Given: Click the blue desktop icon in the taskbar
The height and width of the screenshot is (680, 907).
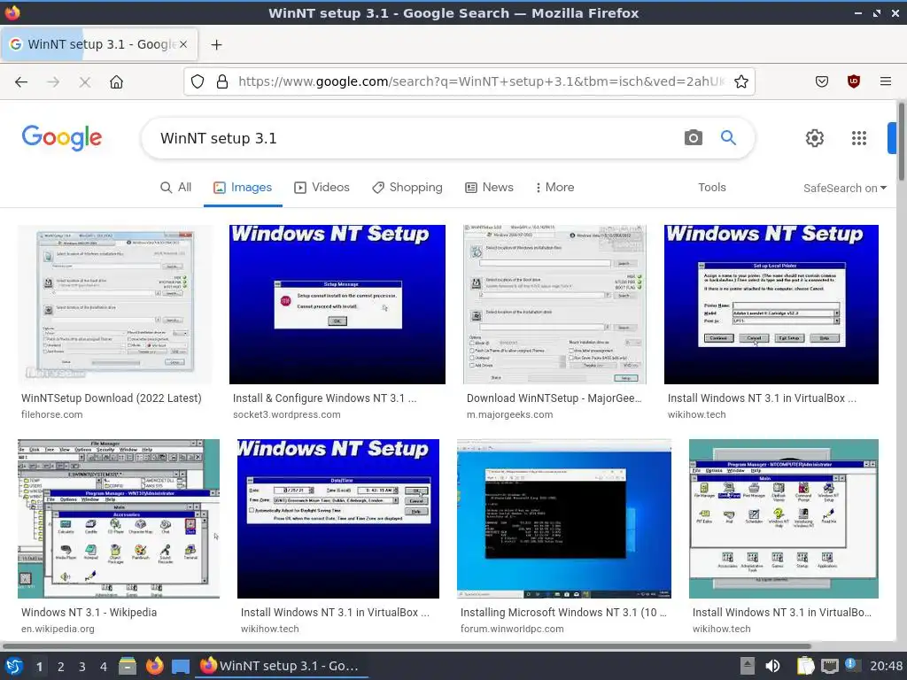Looking at the screenshot, I should (x=181, y=667).
